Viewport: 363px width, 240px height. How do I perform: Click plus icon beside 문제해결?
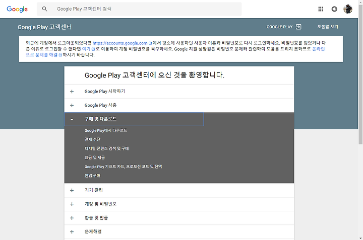click(72, 231)
